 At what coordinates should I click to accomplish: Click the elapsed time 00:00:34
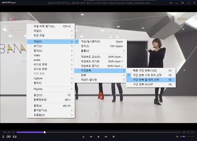(9, 132)
